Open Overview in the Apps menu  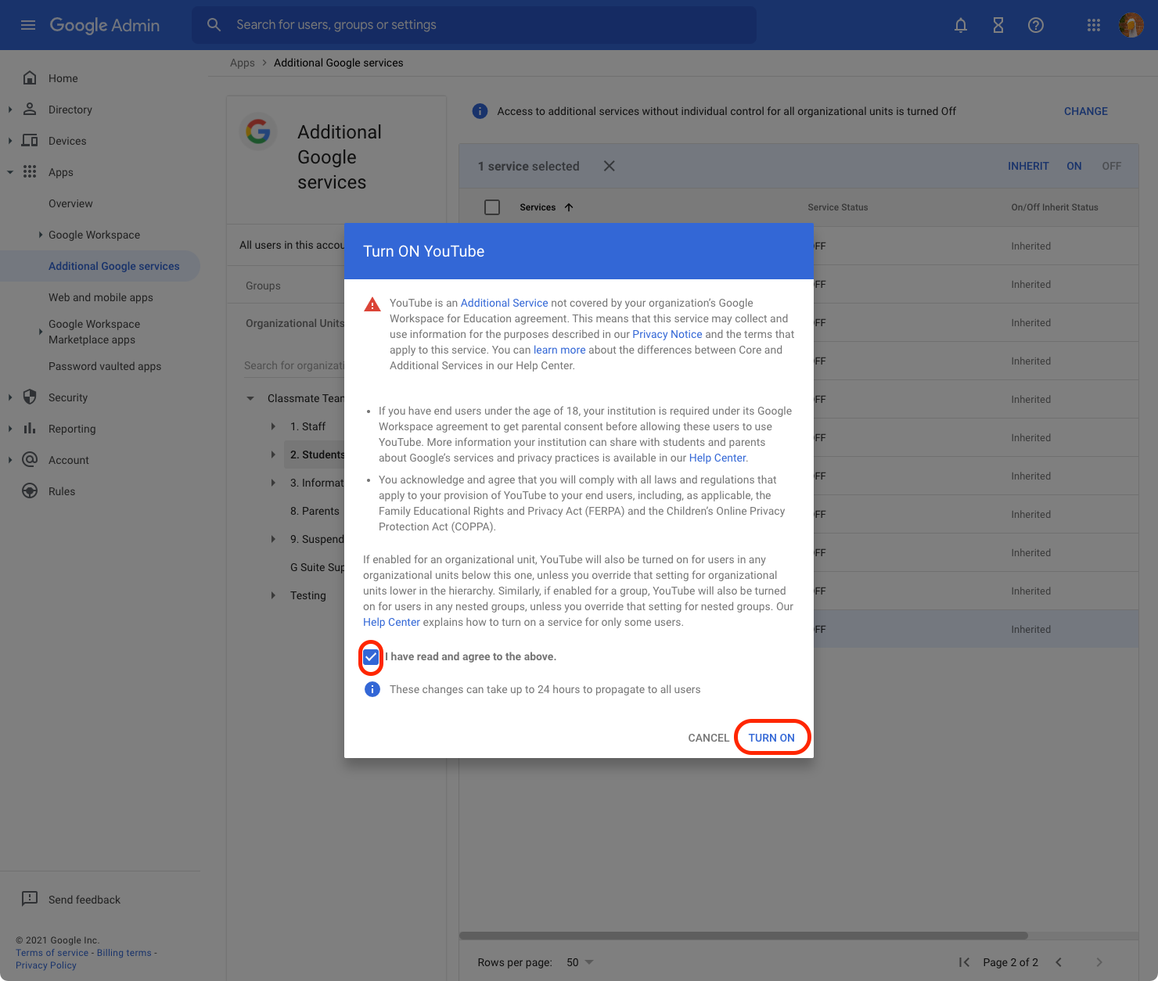70,203
